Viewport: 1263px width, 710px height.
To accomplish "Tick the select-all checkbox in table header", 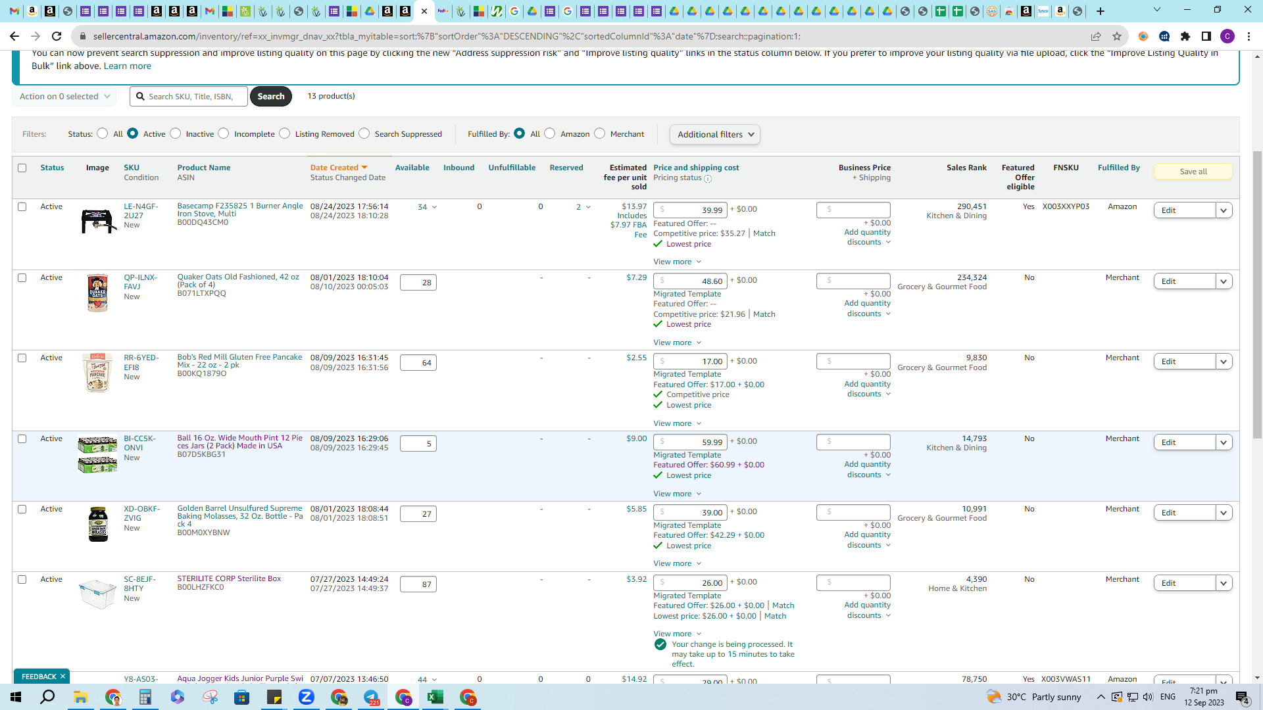I will (22, 168).
